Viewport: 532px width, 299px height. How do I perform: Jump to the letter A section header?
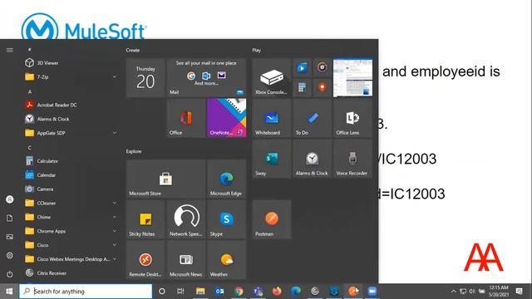click(30, 92)
